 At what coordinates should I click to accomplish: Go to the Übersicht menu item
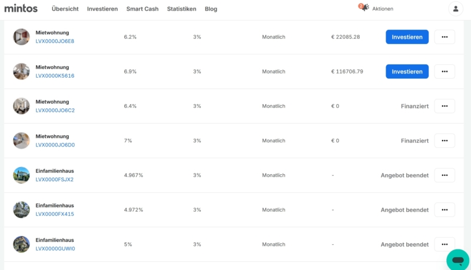tap(65, 9)
